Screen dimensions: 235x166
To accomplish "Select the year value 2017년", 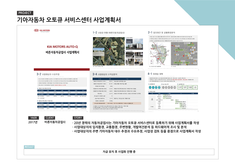I will [x=33, y=122].
